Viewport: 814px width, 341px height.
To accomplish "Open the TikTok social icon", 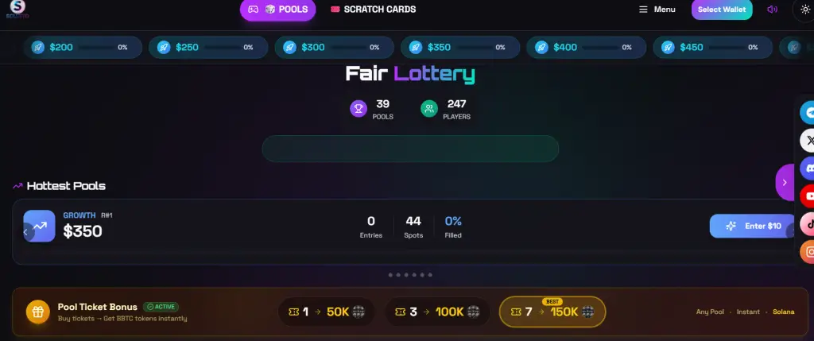I will pos(808,224).
